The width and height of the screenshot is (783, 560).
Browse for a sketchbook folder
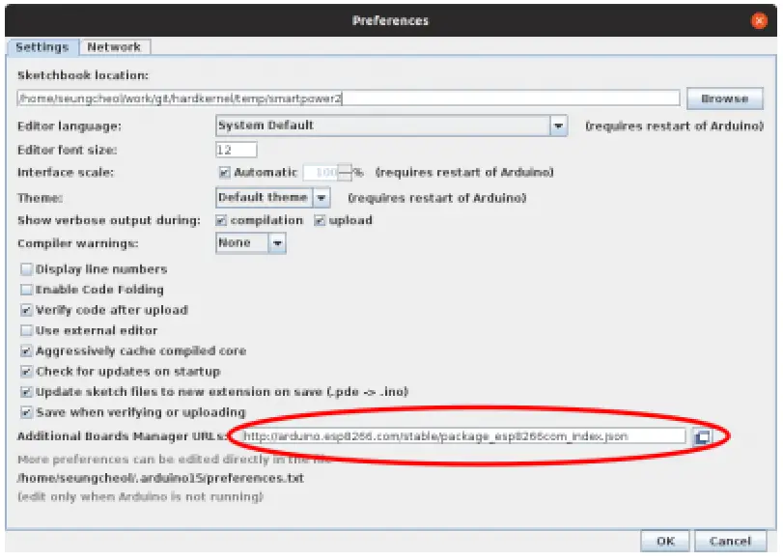[724, 98]
